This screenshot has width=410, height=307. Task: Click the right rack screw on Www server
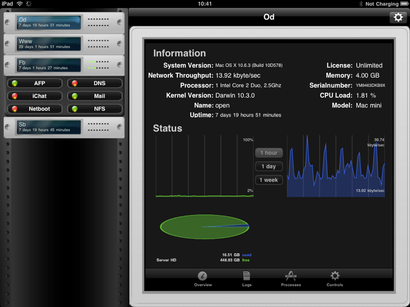(x=120, y=43)
